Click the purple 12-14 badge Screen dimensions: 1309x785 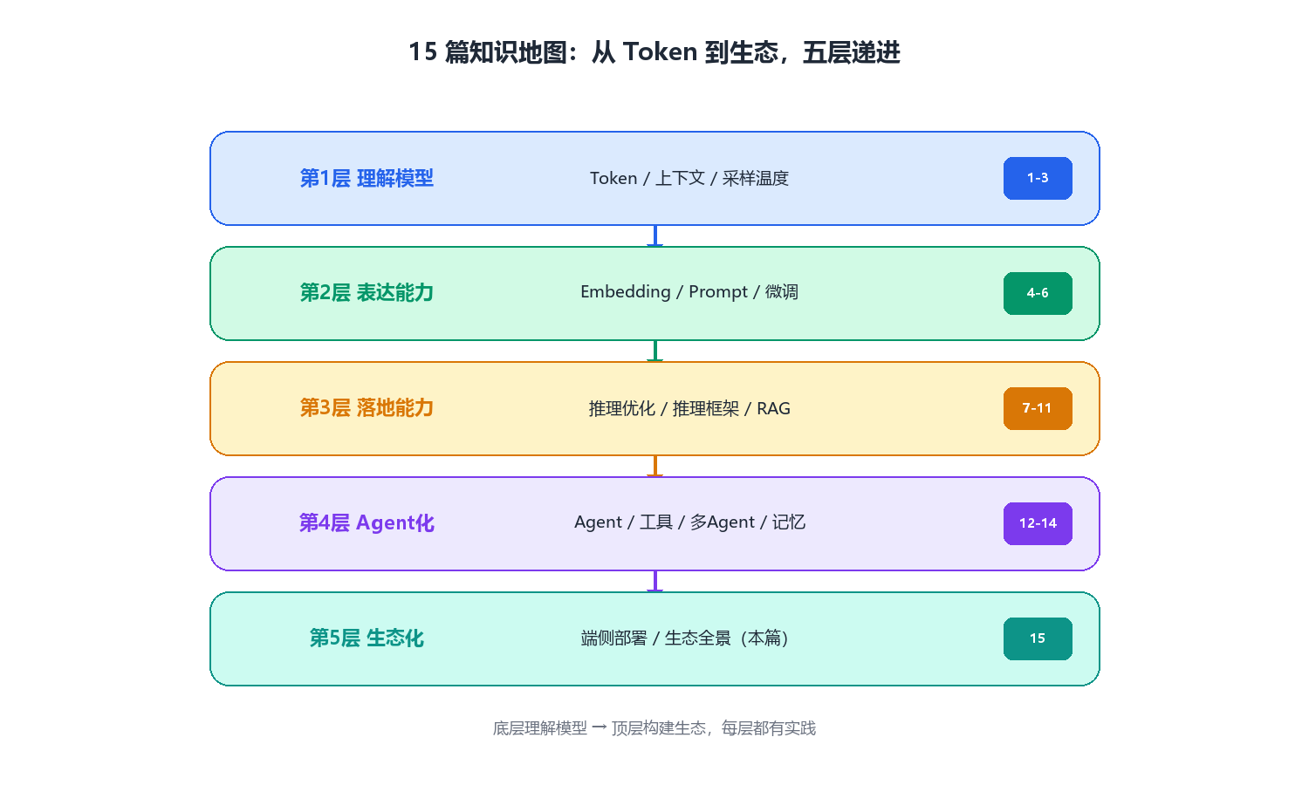(x=1038, y=523)
